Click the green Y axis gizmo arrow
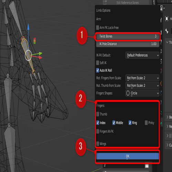The height and width of the screenshot is (172, 172). click(40, 53)
